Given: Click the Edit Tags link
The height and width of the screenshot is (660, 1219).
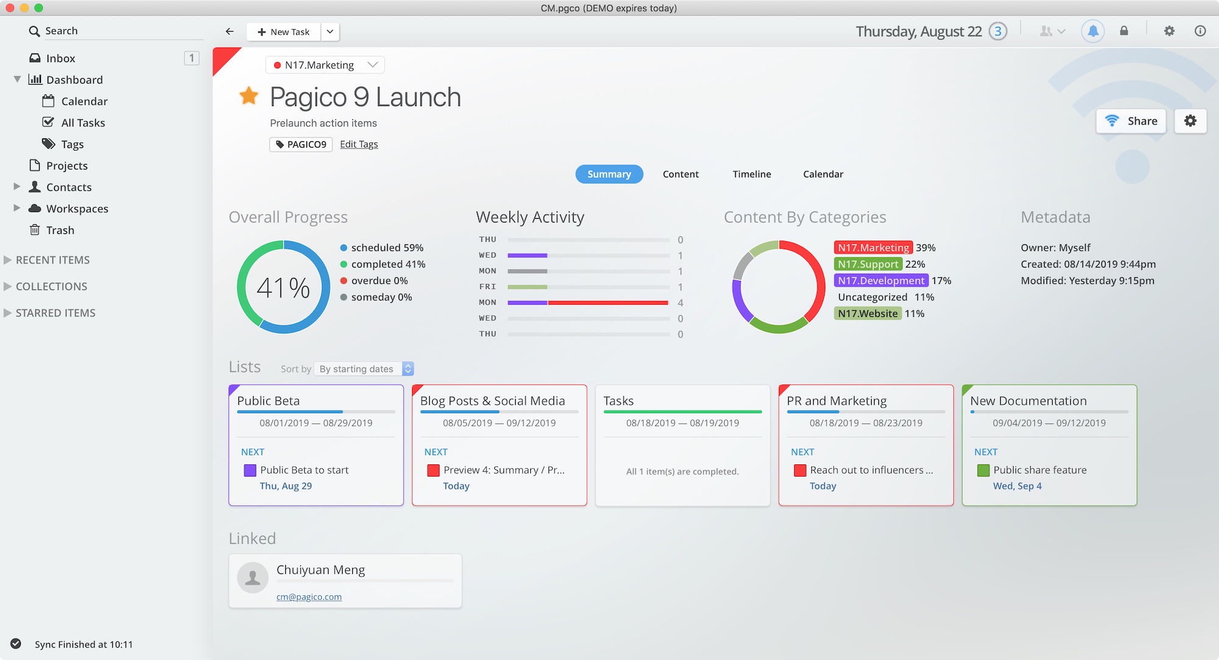Looking at the screenshot, I should pyautogui.click(x=359, y=144).
